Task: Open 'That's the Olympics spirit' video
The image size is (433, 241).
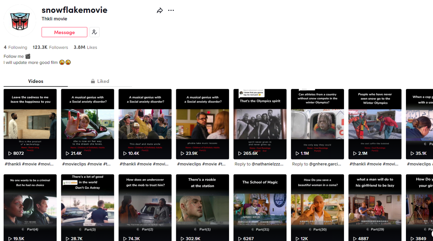Action: coord(260,124)
